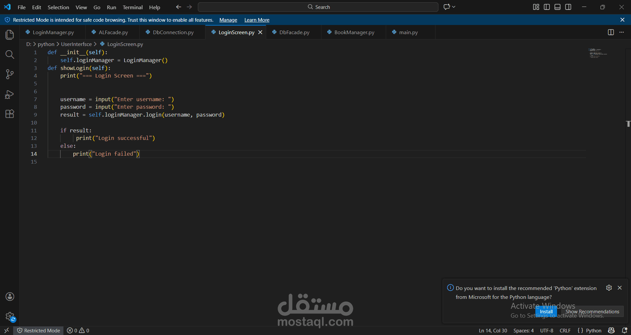The width and height of the screenshot is (631, 335).
Task: Change encoding via UTF-8
Action: (x=547, y=330)
